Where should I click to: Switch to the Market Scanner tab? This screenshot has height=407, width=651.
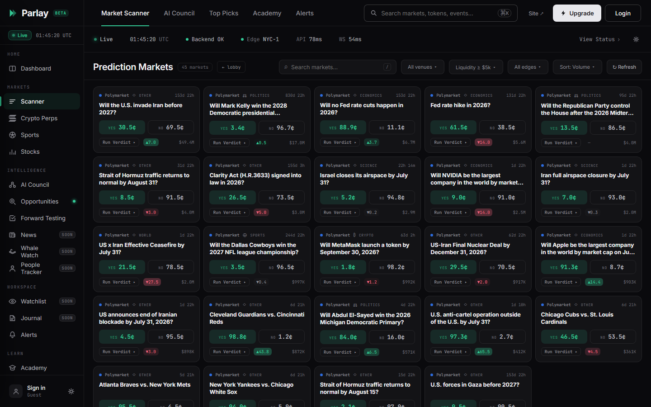tap(125, 13)
